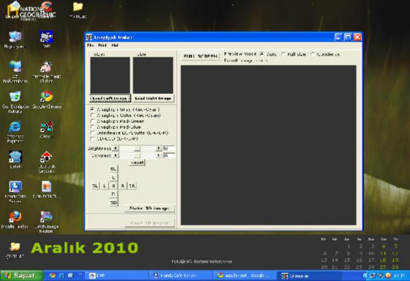Click the Reset button below Contrast
The width and height of the screenshot is (410, 281).
coord(137,163)
